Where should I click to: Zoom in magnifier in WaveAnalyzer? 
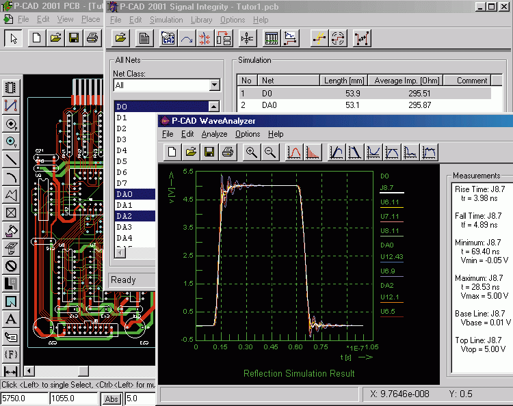pyautogui.click(x=252, y=152)
